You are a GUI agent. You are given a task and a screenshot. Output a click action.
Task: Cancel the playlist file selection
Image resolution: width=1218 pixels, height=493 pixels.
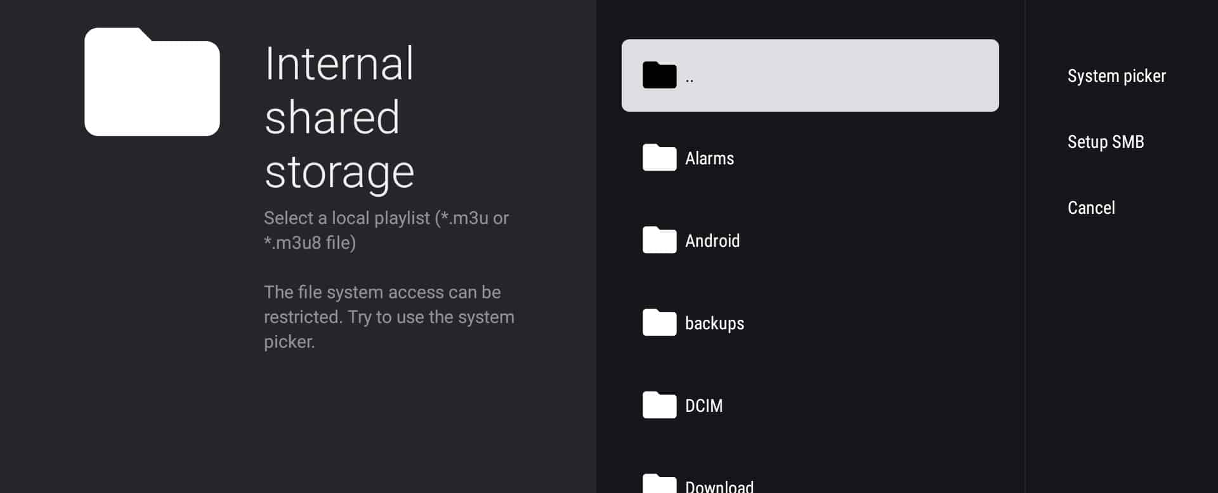click(x=1091, y=207)
